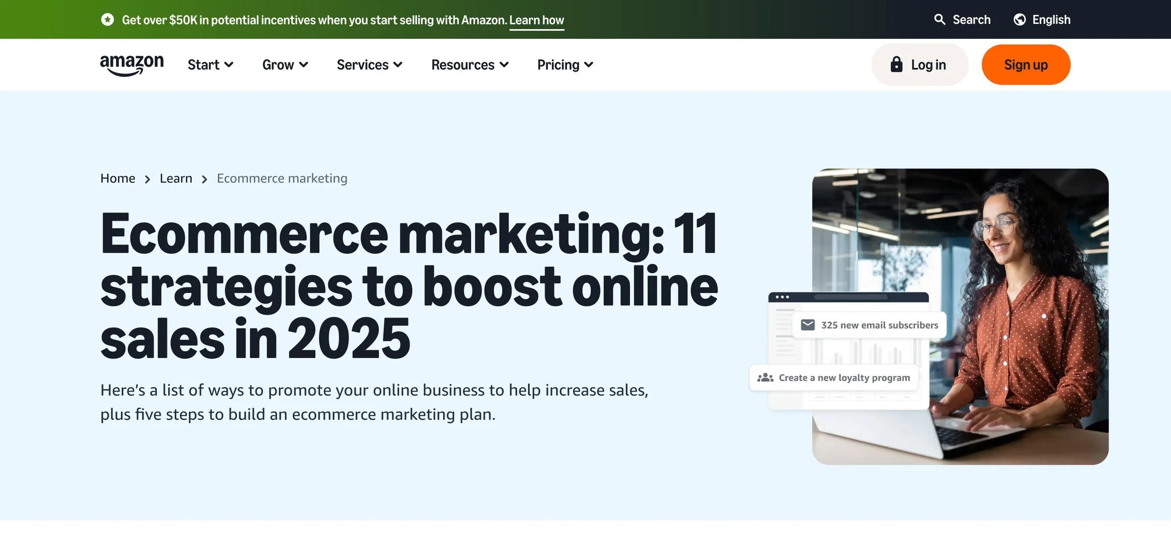Click the Log in button
The height and width of the screenshot is (556, 1171).
point(919,65)
